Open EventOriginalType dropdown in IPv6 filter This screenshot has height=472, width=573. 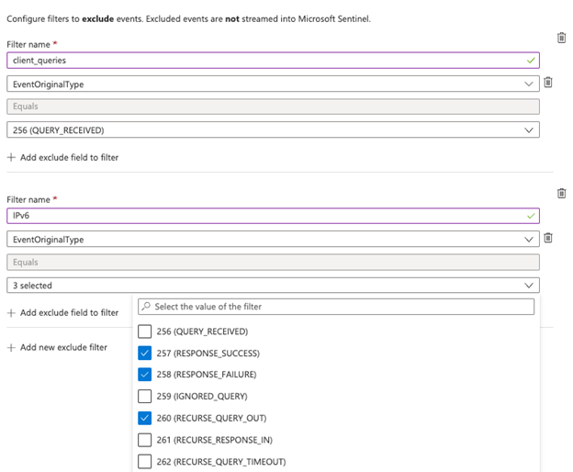[x=273, y=239]
